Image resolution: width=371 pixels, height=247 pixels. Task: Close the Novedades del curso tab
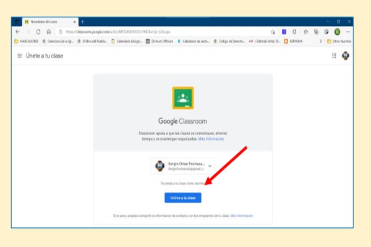coord(75,22)
